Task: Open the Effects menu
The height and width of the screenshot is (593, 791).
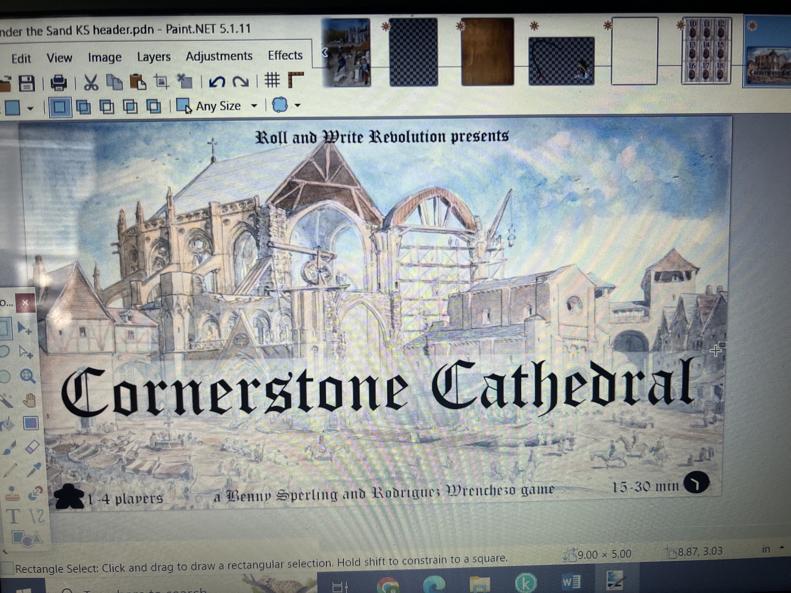Action: click(x=285, y=56)
